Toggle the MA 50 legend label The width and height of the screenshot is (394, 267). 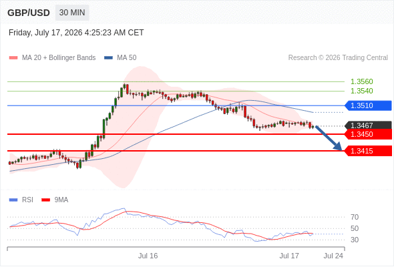tap(127, 58)
